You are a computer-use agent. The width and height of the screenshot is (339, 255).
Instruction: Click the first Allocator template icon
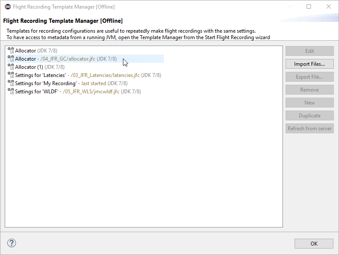coord(11,51)
